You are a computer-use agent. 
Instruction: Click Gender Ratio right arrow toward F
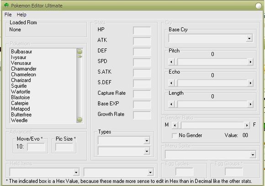(x=247, y=125)
